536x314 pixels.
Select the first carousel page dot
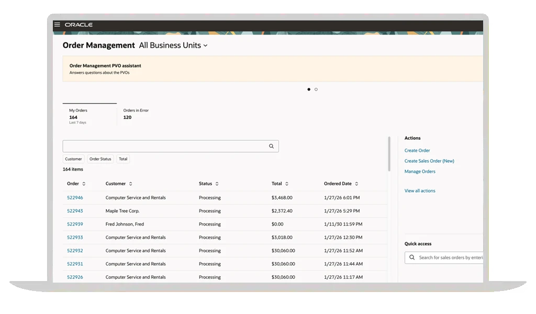pos(309,89)
